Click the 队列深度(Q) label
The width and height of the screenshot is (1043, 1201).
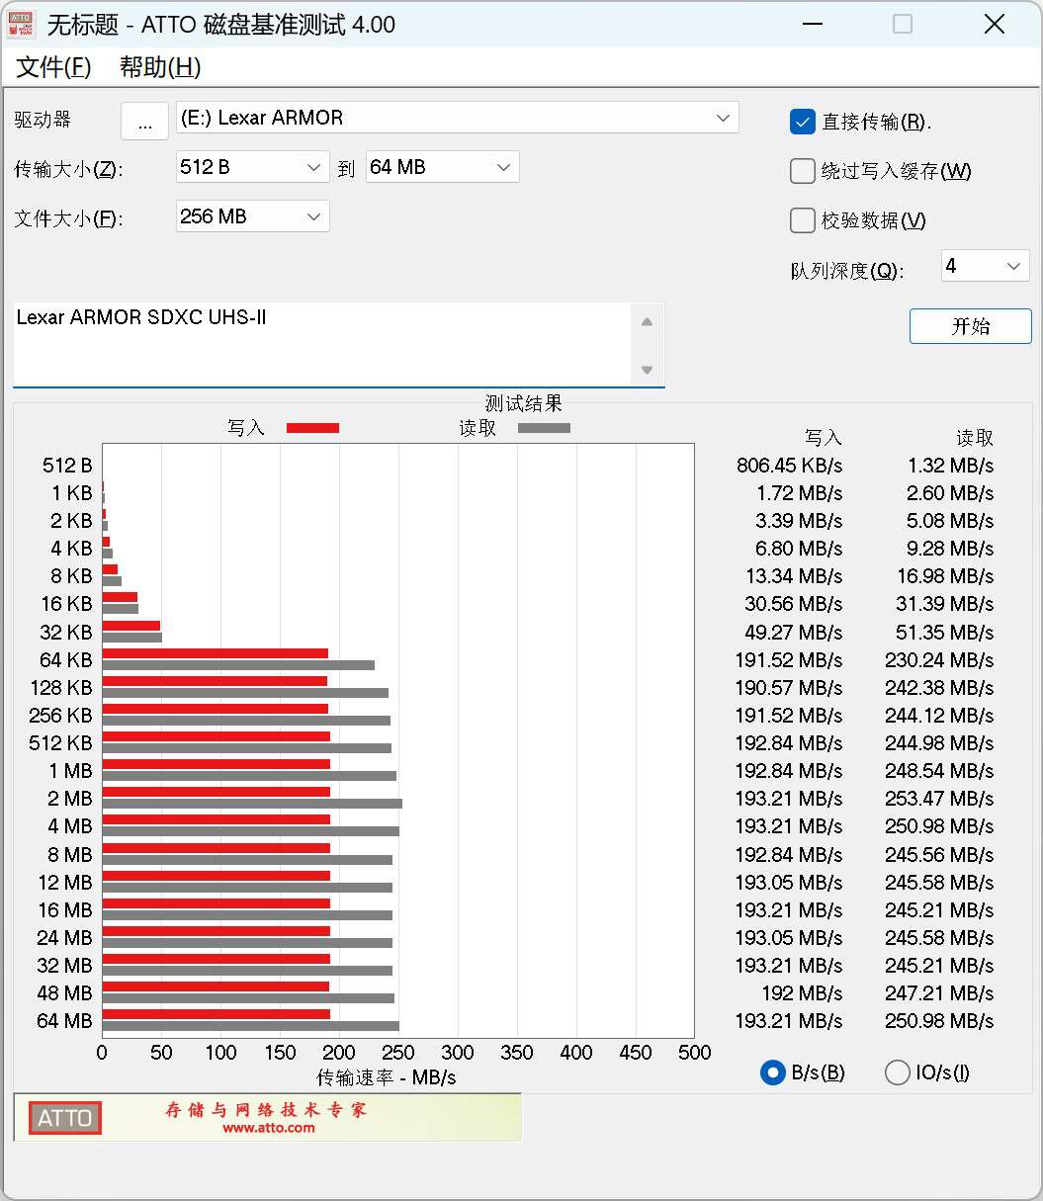pyautogui.click(x=846, y=270)
